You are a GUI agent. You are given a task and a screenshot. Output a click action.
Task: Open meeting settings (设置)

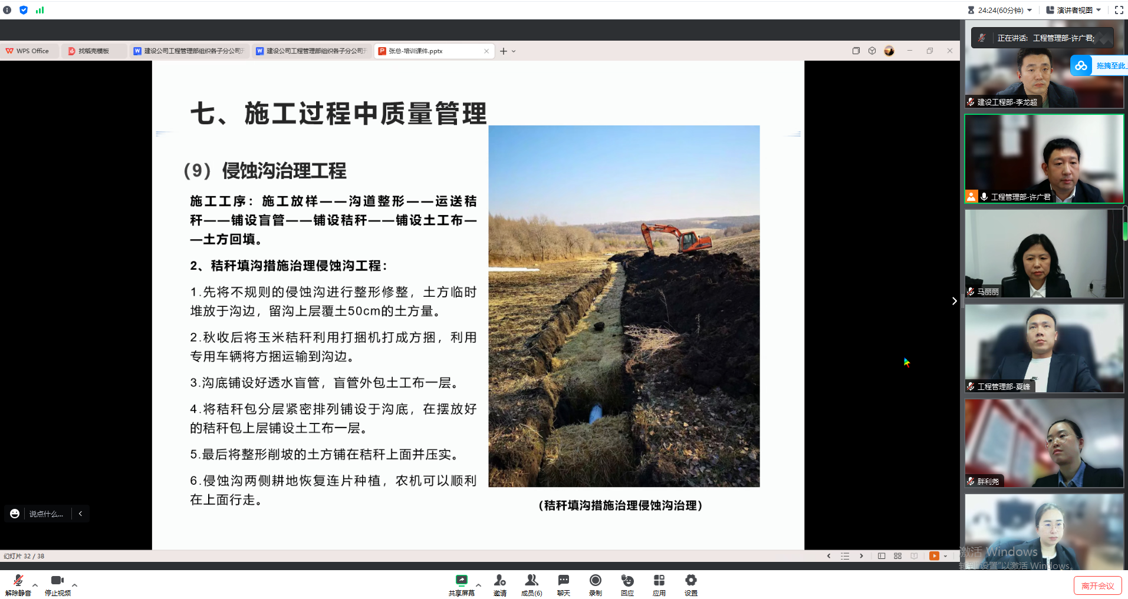[690, 585]
